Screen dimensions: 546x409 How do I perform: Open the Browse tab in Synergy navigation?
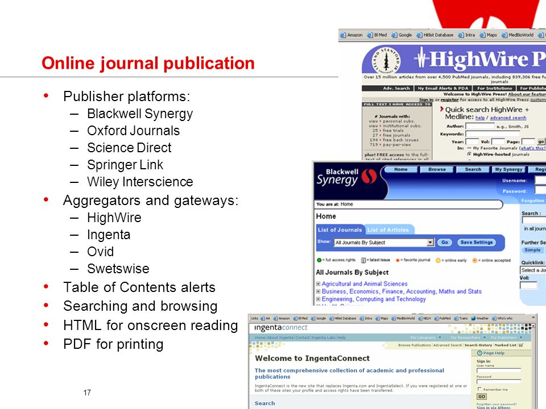437,169
